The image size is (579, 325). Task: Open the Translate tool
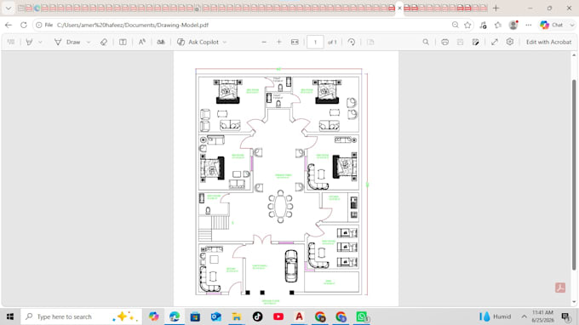click(x=161, y=42)
